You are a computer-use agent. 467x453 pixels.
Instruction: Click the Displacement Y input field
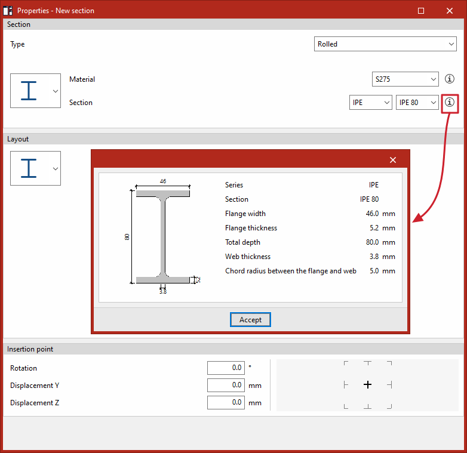pos(226,385)
